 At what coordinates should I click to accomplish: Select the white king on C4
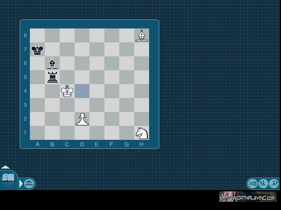point(67,91)
